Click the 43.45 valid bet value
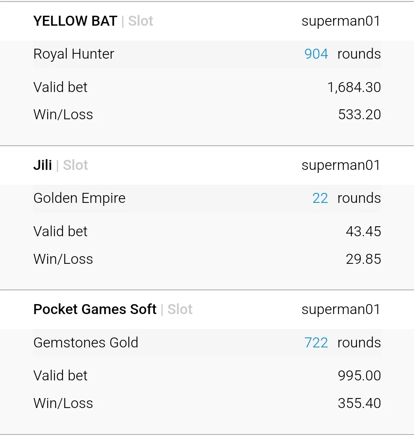The height and width of the screenshot is (436, 414). click(x=363, y=231)
